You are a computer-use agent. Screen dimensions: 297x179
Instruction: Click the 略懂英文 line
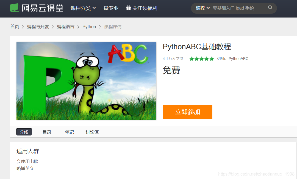pos(25,168)
